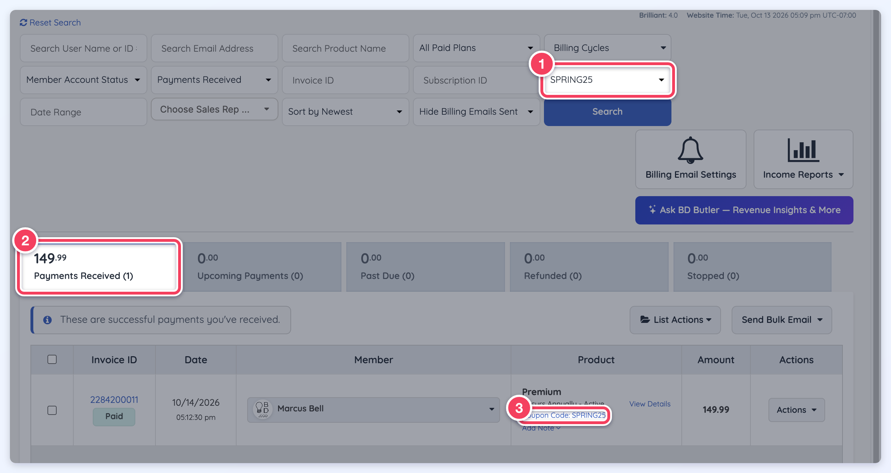Click the 149.99 amount cell
891x473 pixels.
(716, 410)
